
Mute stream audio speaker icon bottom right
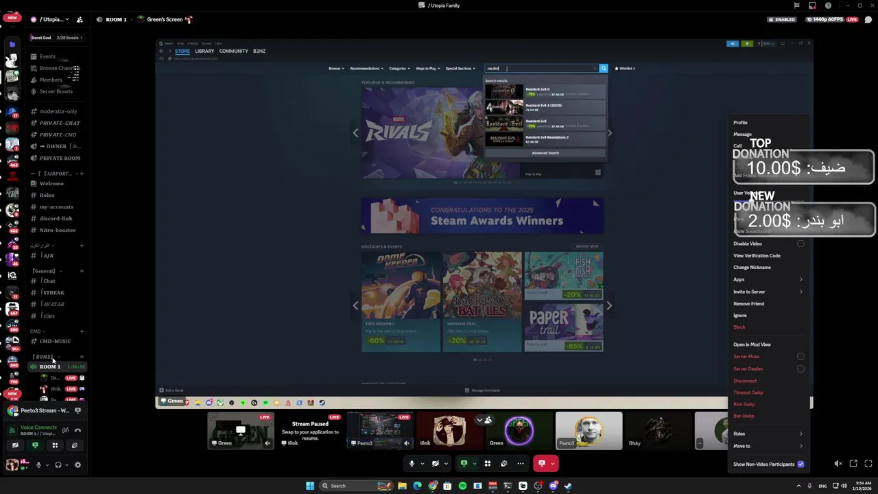[x=838, y=464]
